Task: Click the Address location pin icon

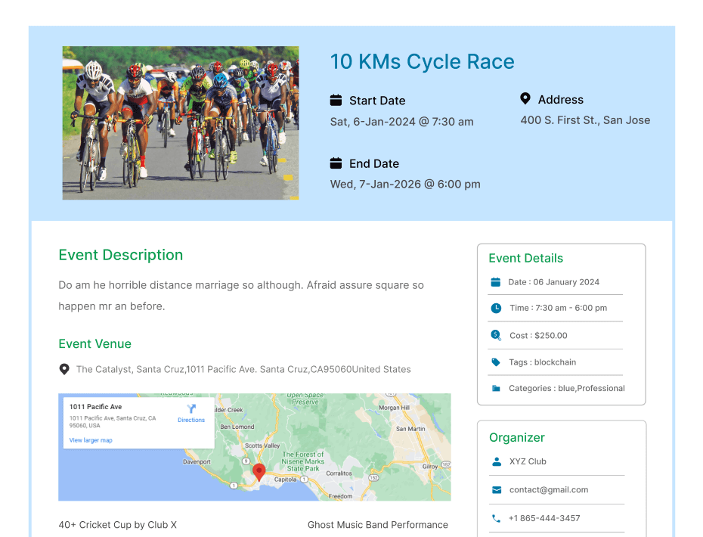Action: (x=525, y=99)
